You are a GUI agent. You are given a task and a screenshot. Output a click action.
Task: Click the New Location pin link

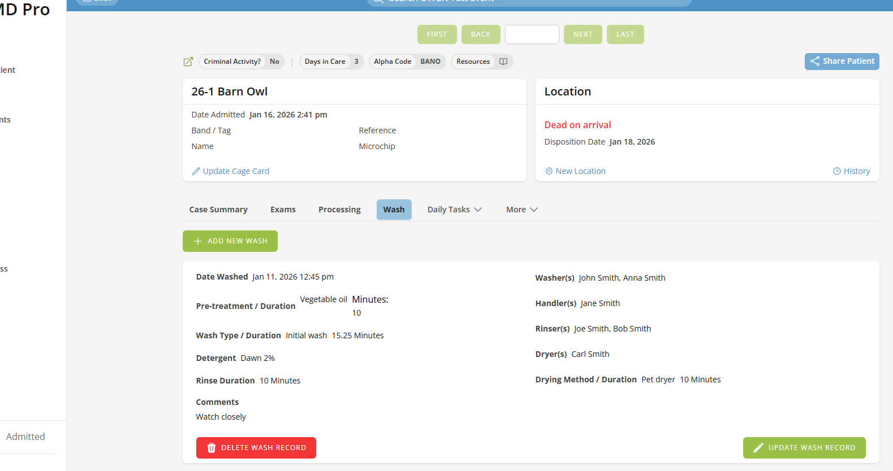click(575, 171)
